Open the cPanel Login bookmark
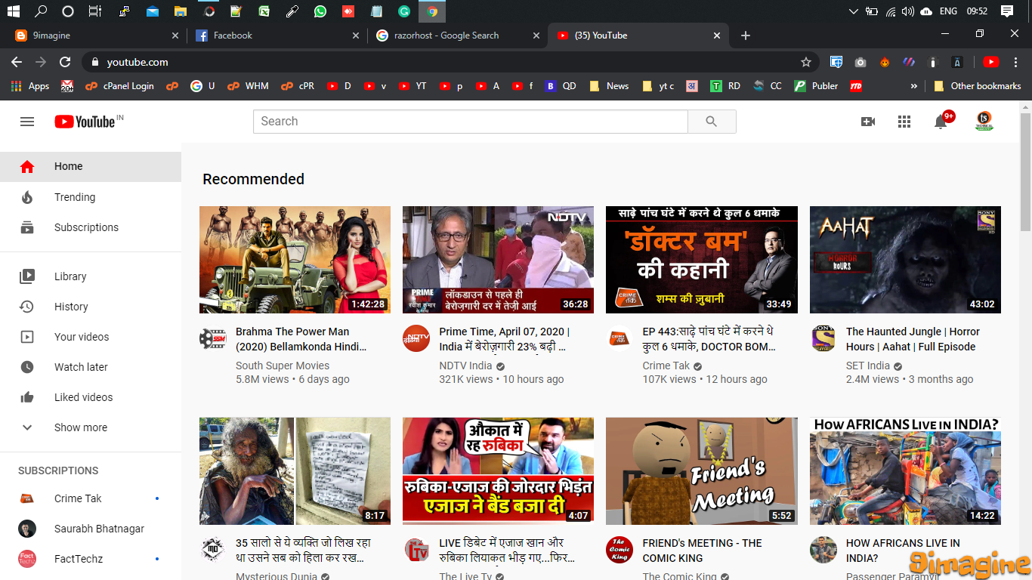Image resolution: width=1032 pixels, height=580 pixels. 119,86
